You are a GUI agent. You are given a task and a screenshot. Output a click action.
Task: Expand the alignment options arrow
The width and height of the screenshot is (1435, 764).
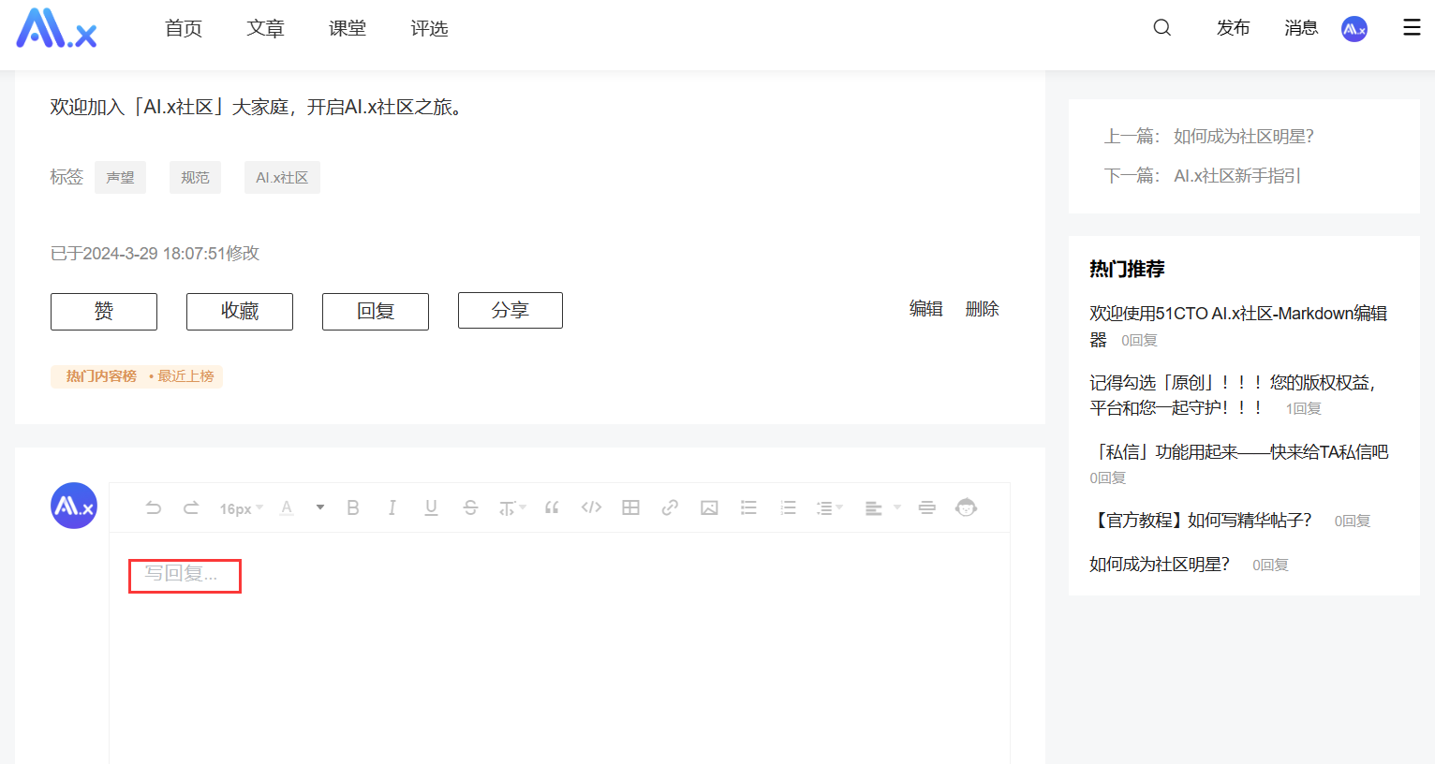click(897, 507)
